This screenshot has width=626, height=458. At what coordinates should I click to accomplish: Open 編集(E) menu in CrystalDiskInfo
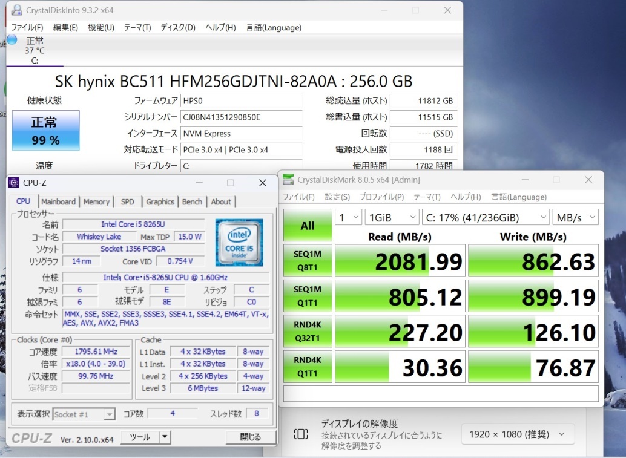[65, 27]
